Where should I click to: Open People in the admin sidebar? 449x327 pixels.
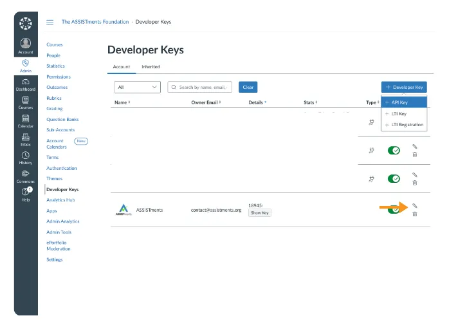(x=53, y=55)
